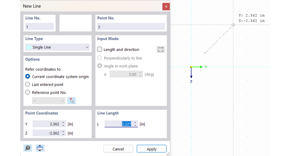Decrease Line Length L with down arrow

135,126
